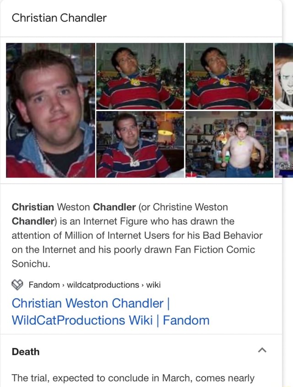Click the Fandom word in the link title
This screenshot has height=387, width=293.
[186, 320]
